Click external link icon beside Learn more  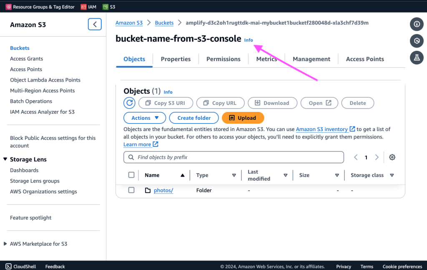click(x=156, y=144)
